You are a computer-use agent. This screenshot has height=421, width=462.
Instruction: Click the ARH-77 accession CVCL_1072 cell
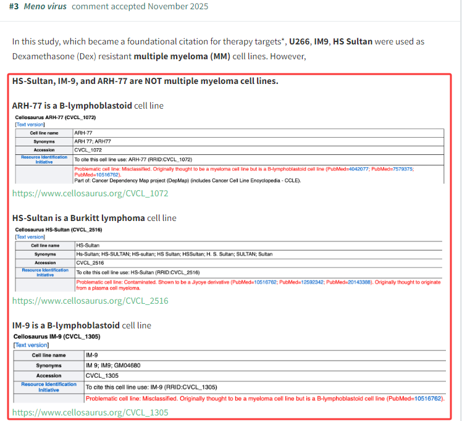(x=88, y=150)
